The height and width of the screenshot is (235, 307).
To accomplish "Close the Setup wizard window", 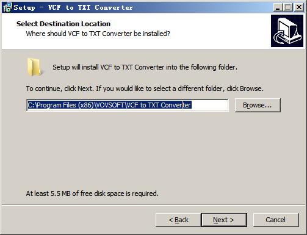I will point(299,7).
